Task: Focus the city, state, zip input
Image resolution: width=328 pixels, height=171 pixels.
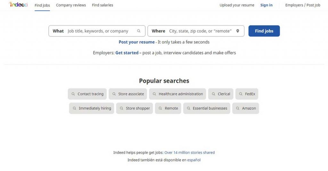Action: [200, 31]
